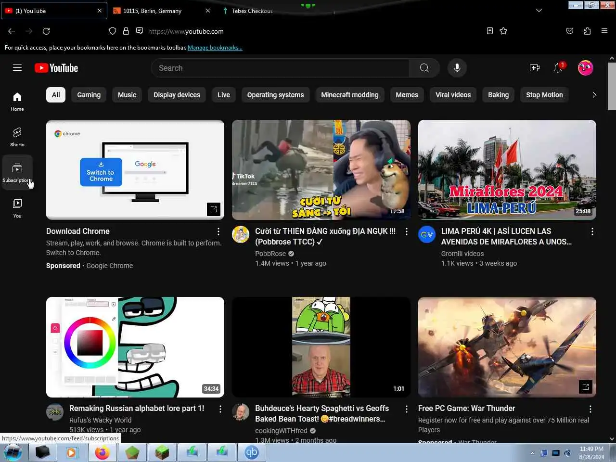Open the Russian alphabet lore video thumbnail
The width and height of the screenshot is (616, 462).
tap(135, 347)
